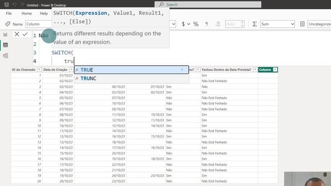Click the SWITCH( text on formula line 3
The height and width of the screenshot is (186, 331).
pos(63,53)
